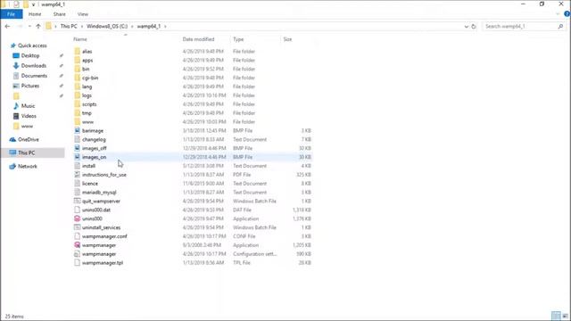
Task: Open the File menu
Action: coord(12,14)
